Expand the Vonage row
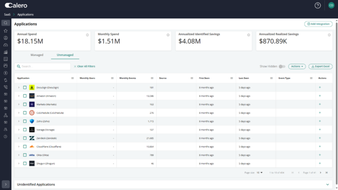The width and height of the screenshot is (338, 190). pyautogui.click(x=19, y=130)
